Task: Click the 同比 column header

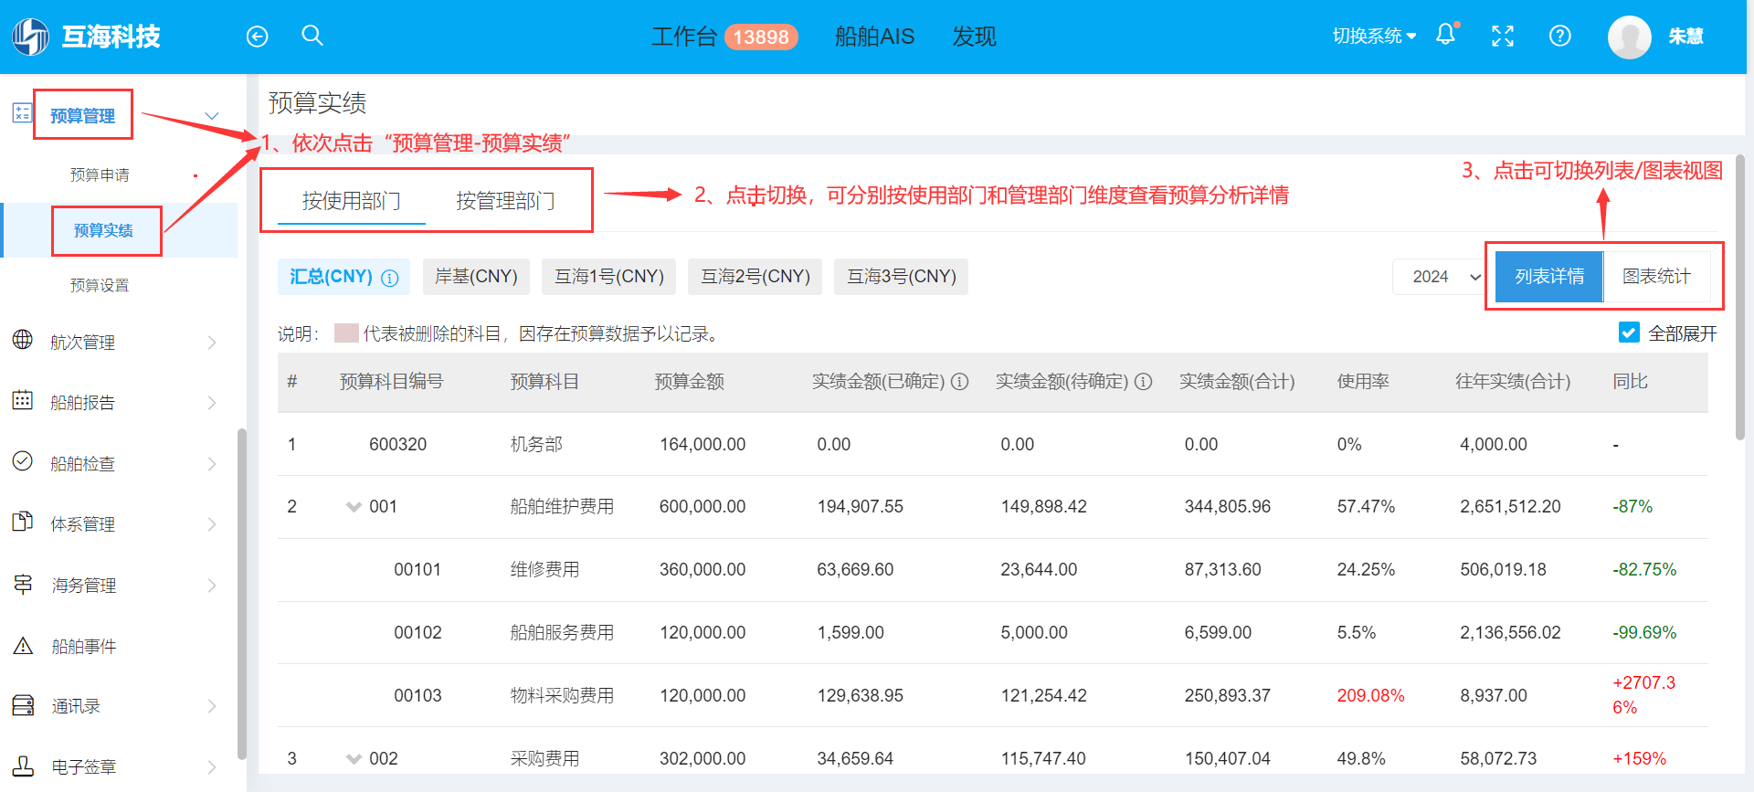Action: coord(1630,382)
